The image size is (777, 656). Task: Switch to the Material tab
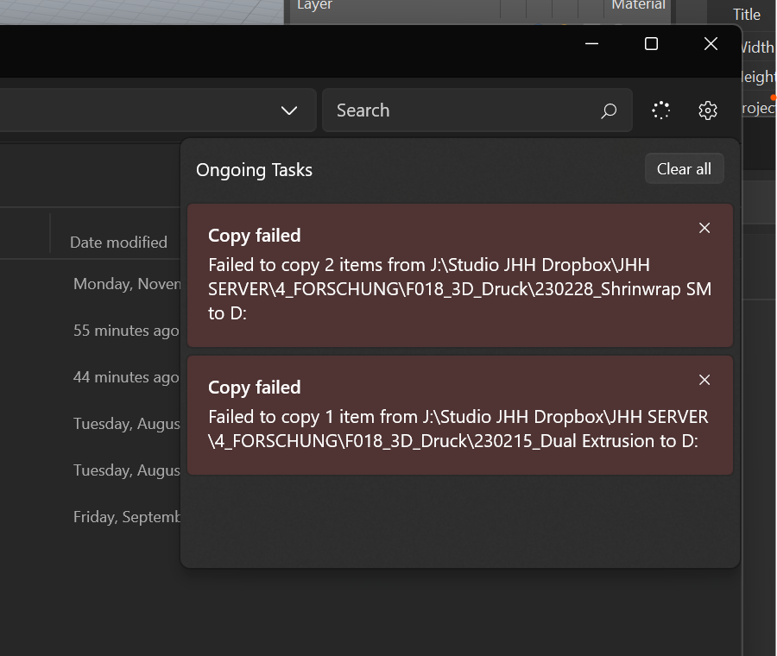click(x=638, y=5)
